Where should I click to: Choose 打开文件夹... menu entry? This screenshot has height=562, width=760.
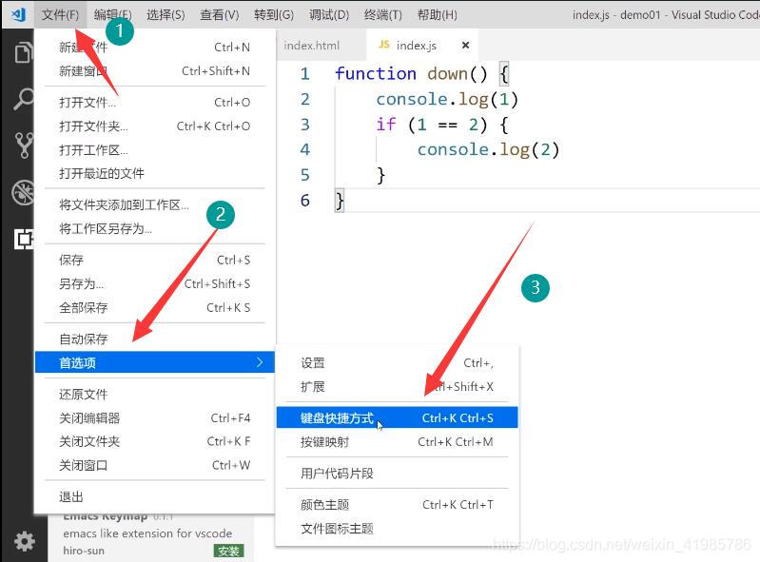(x=155, y=126)
